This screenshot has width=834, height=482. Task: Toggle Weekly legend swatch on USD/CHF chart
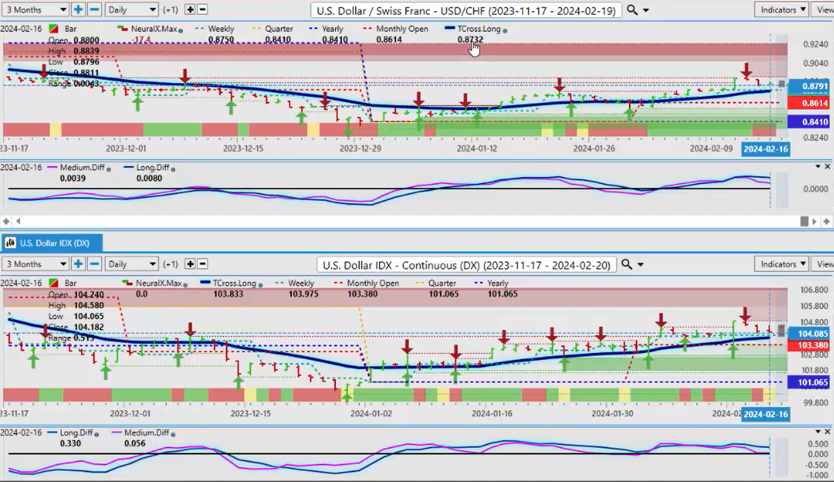point(200,28)
